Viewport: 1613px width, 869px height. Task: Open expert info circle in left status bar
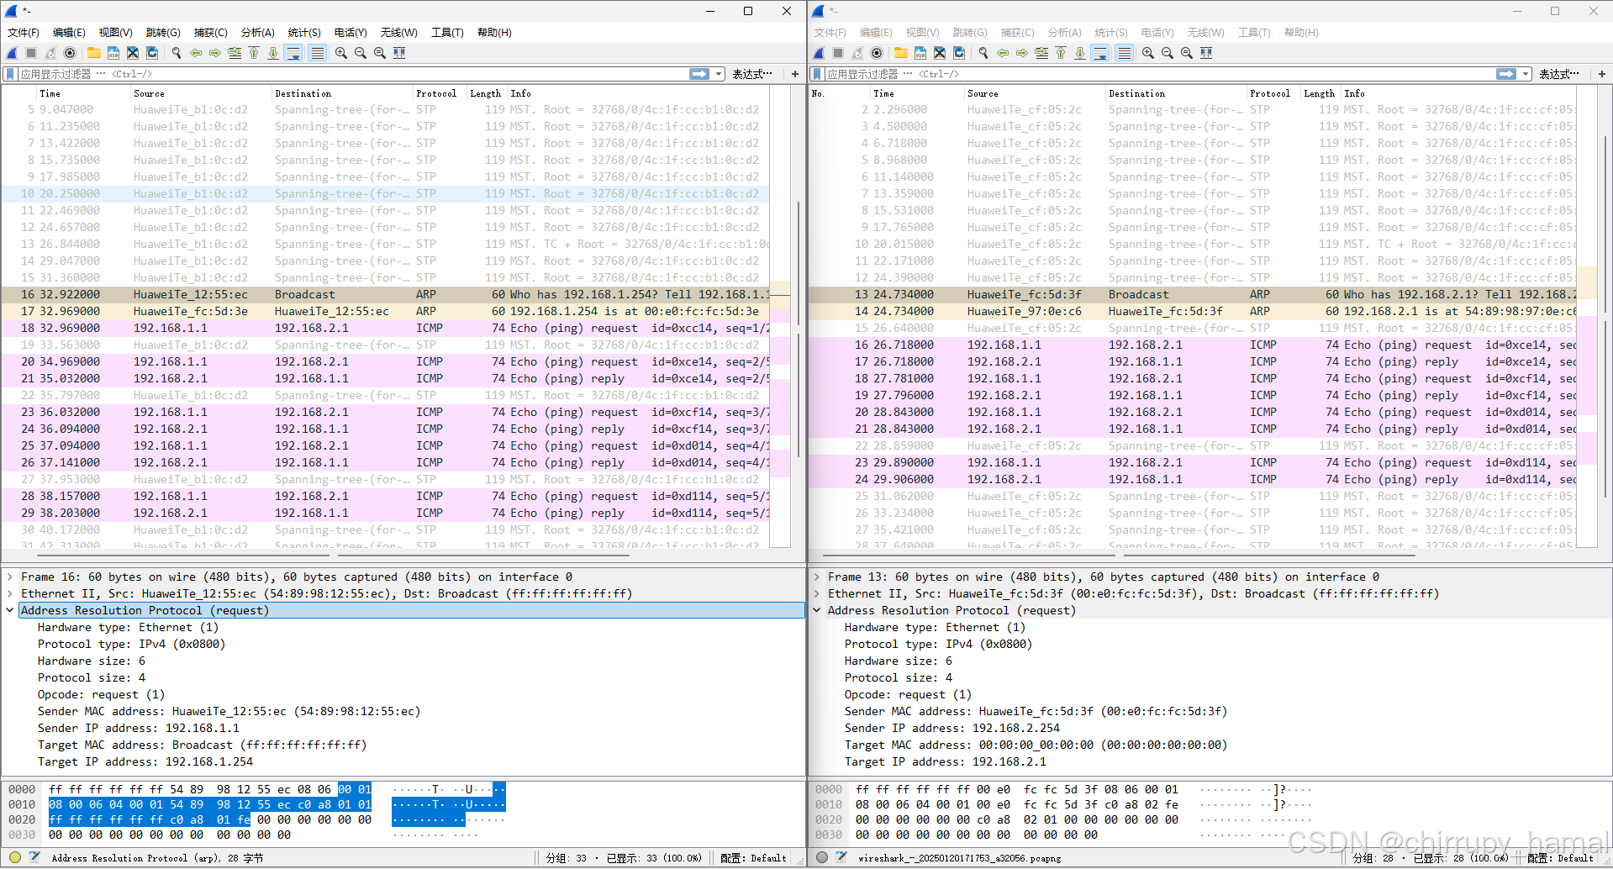coord(15,857)
